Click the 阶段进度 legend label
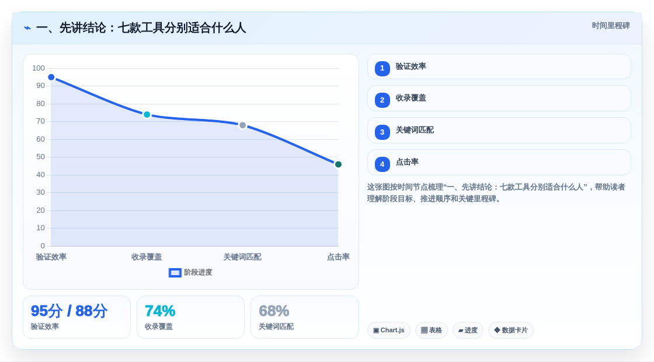 pos(198,272)
